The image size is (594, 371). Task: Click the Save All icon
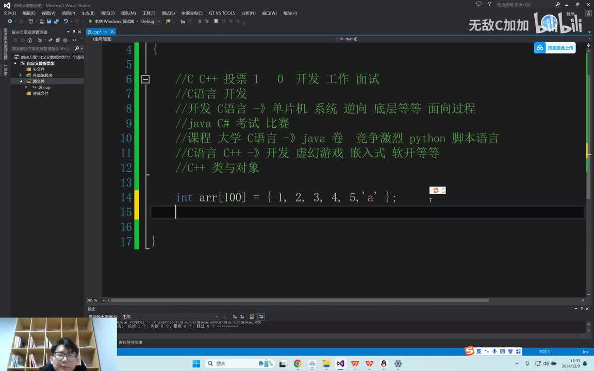[x=56, y=22]
